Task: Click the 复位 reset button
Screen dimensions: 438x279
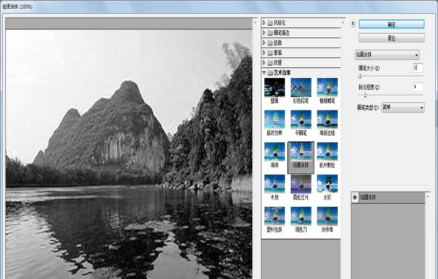Action: (x=391, y=38)
